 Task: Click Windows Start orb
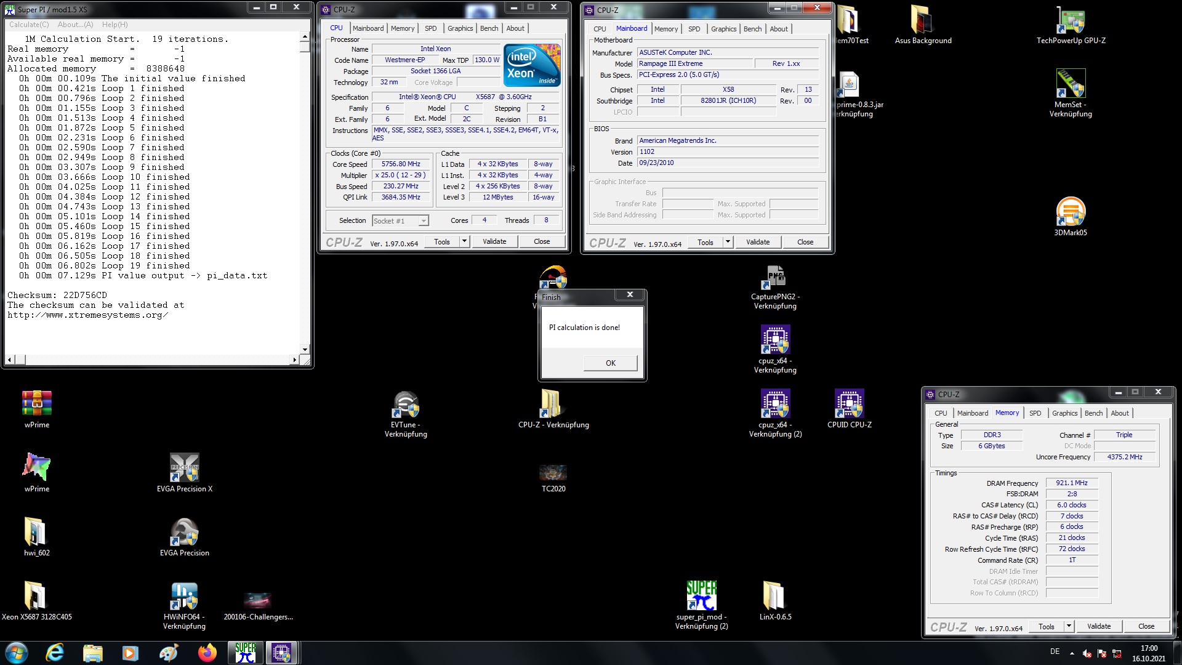click(x=17, y=652)
